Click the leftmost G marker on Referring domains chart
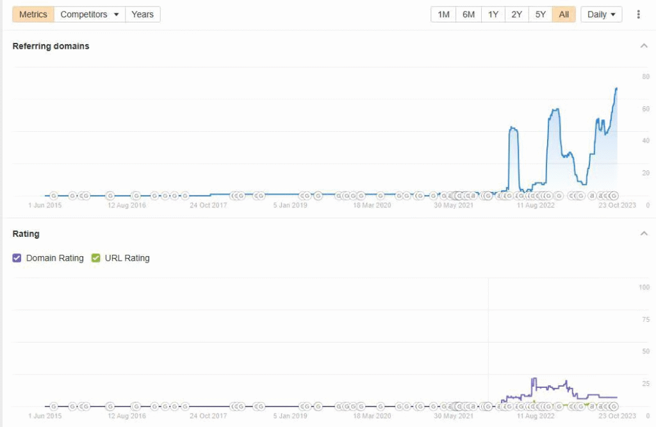Image resolution: width=656 pixels, height=427 pixels. coord(54,196)
